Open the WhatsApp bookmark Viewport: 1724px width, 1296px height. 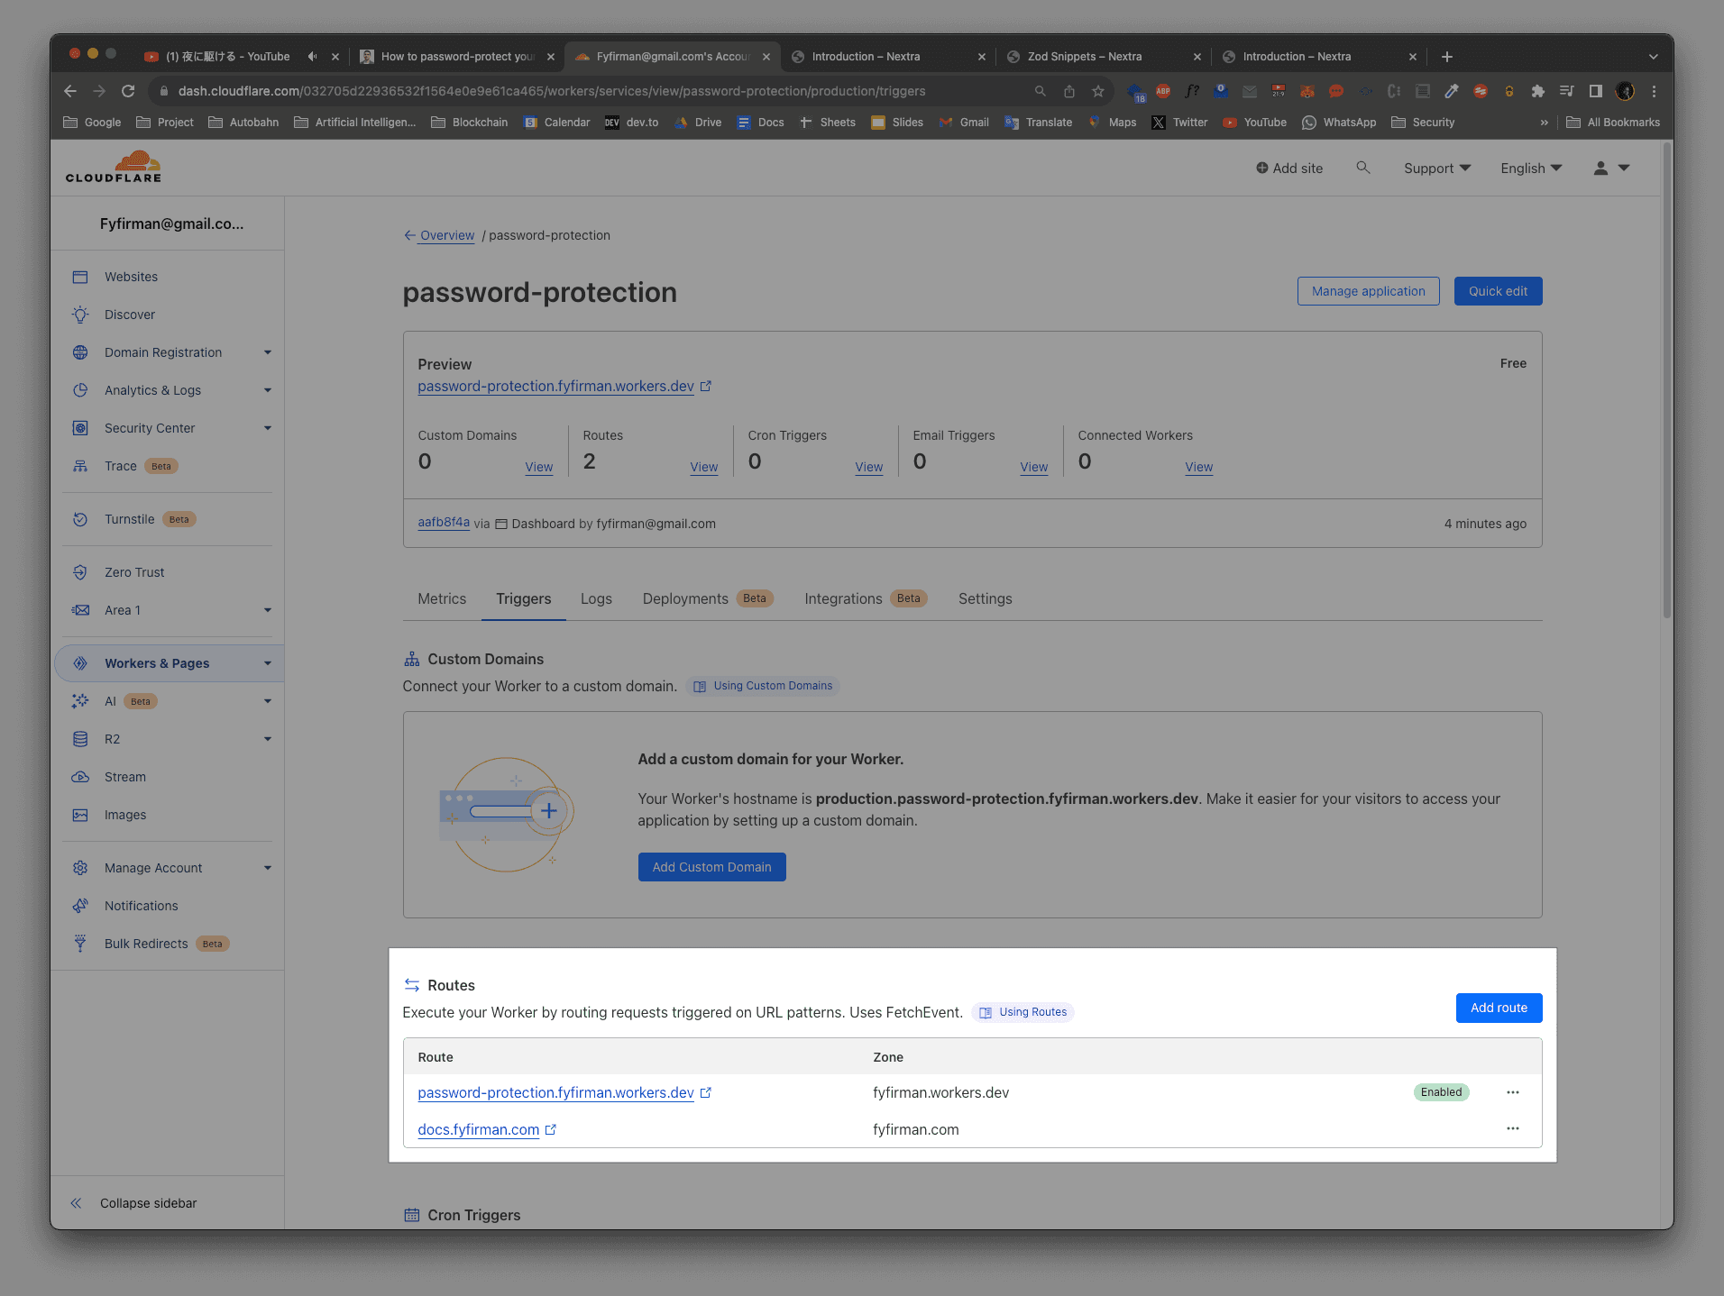pyautogui.click(x=1339, y=123)
